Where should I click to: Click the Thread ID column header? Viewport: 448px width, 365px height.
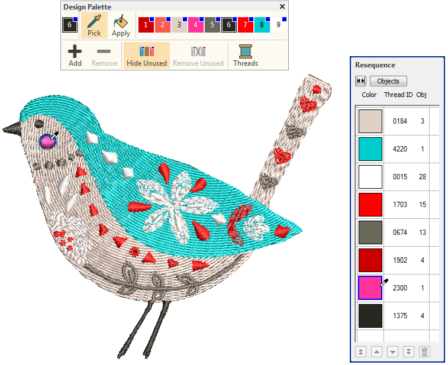click(x=398, y=95)
